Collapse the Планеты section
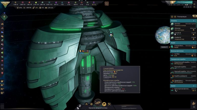Screen dimensions: 197x110 coord(183,21)
